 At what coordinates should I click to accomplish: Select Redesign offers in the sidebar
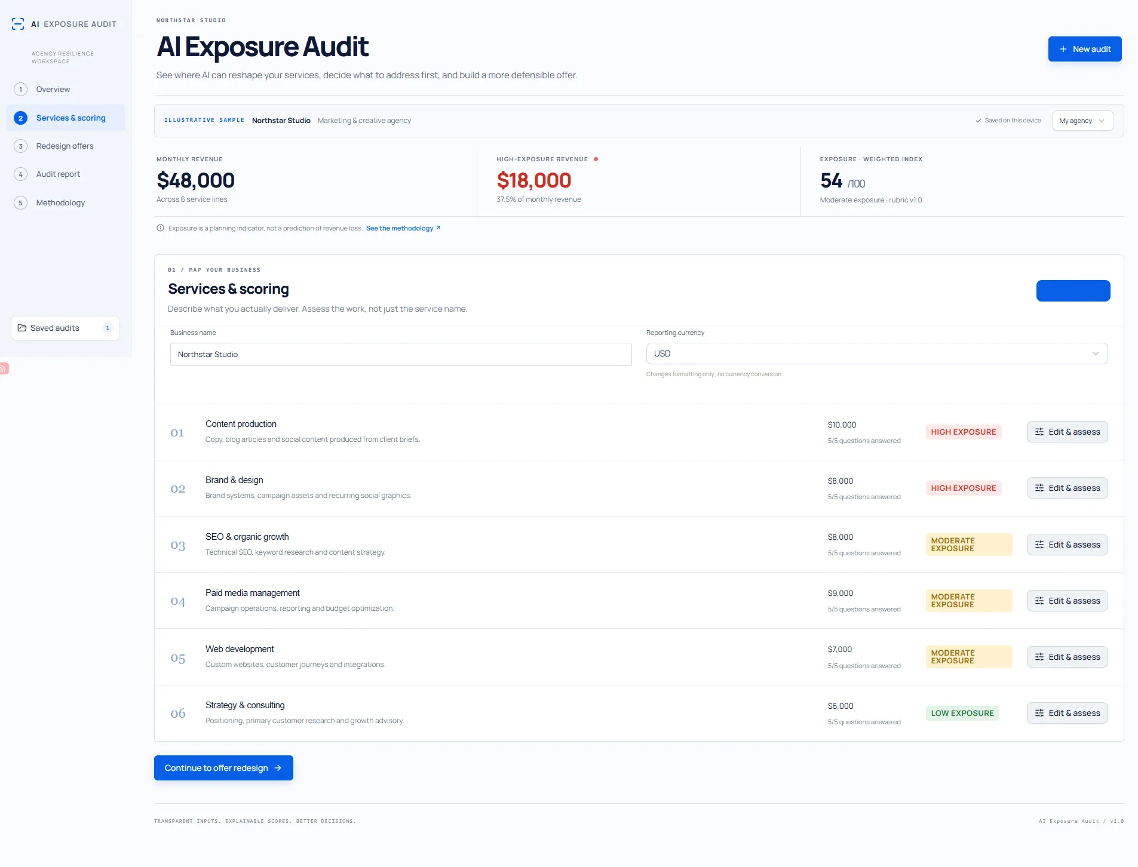pos(65,146)
